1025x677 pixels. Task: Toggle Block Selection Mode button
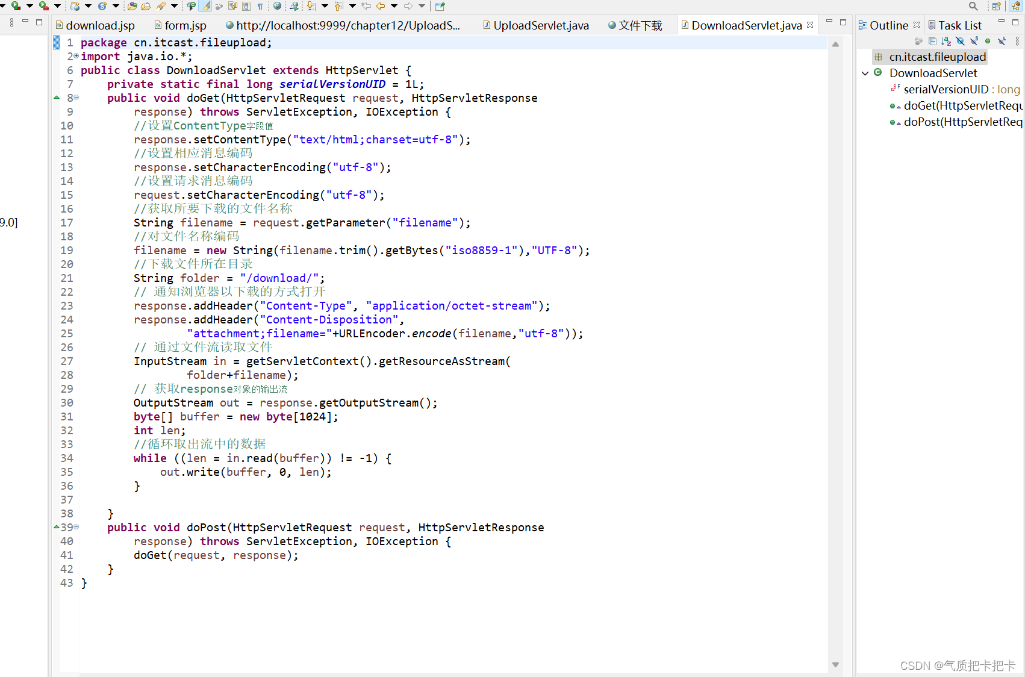[246, 6]
